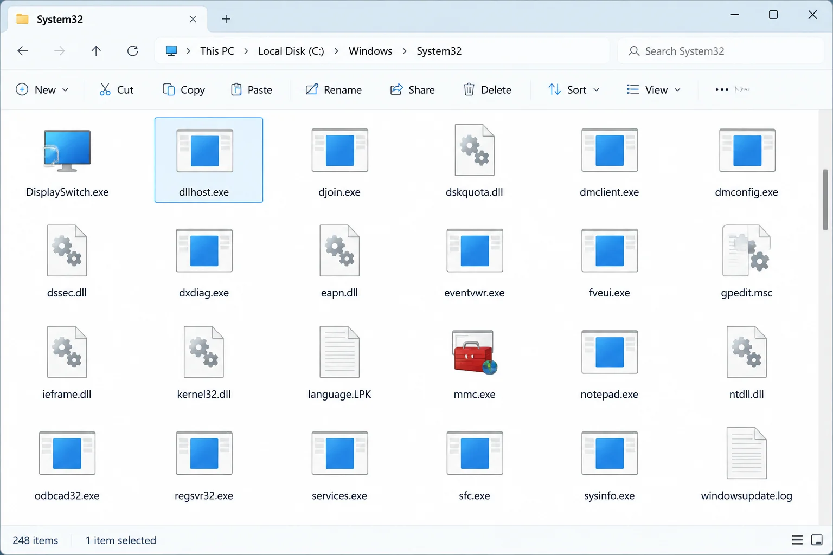This screenshot has width=833, height=555.
Task: Navigate to Local Disk (C:) breadcrumb
Action: point(291,51)
